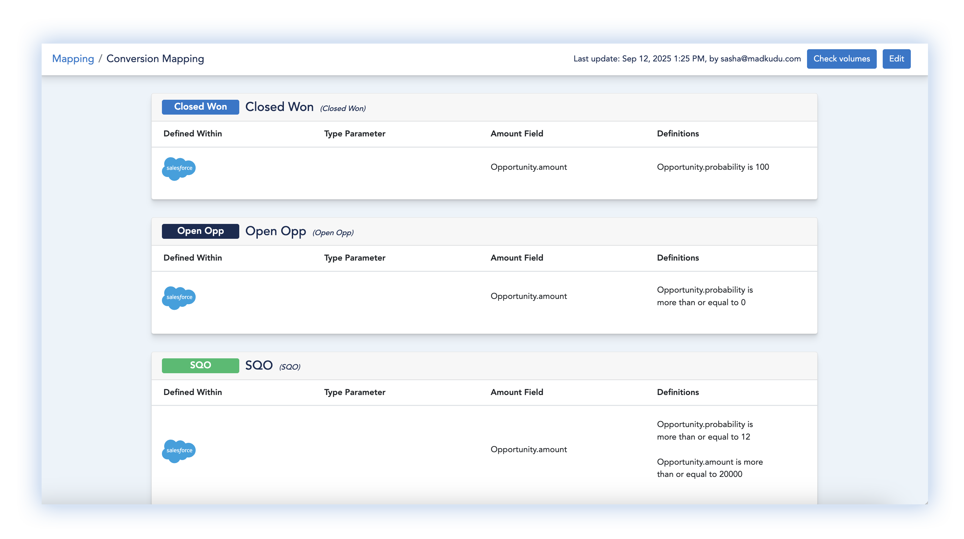This screenshot has height=539, width=964.
Task: Click Salesforce logo in Open Opp row
Action: click(x=178, y=297)
